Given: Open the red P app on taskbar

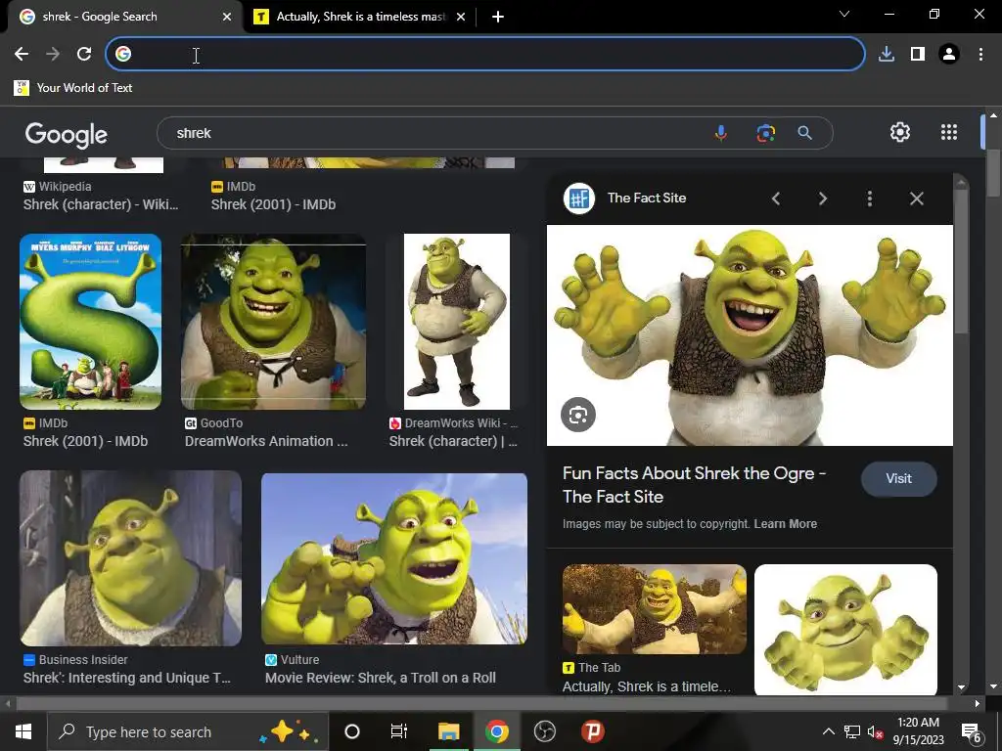Looking at the screenshot, I should [592, 731].
